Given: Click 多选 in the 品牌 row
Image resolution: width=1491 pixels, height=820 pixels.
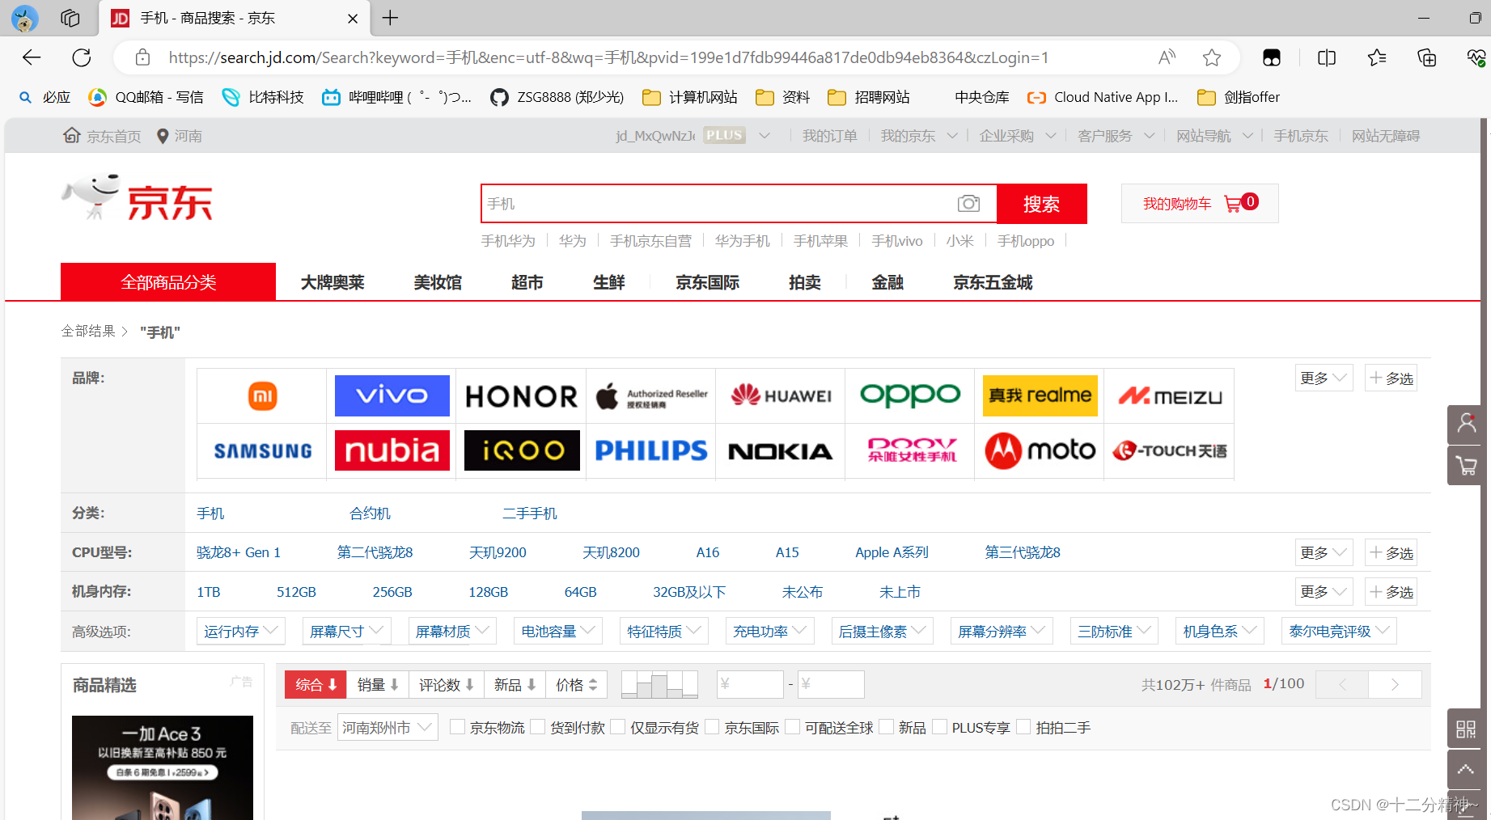Looking at the screenshot, I should [x=1391, y=378].
